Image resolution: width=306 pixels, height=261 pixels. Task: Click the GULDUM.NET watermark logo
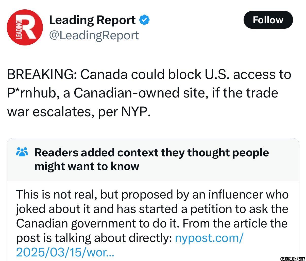pyautogui.click(x=292, y=258)
